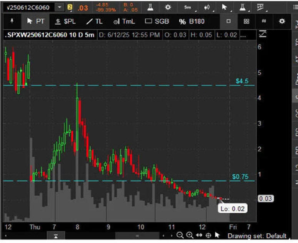The height and width of the screenshot is (243, 298).
Task: Click the 10 label on time axis
Action: tap(140, 227)
